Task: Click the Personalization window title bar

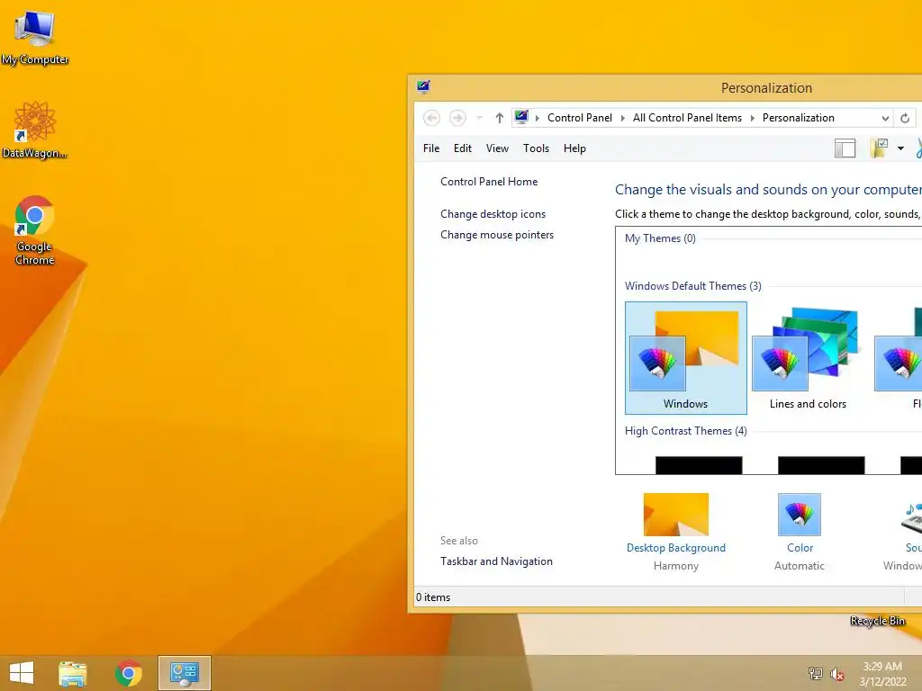Action: (x=667, y=87)
